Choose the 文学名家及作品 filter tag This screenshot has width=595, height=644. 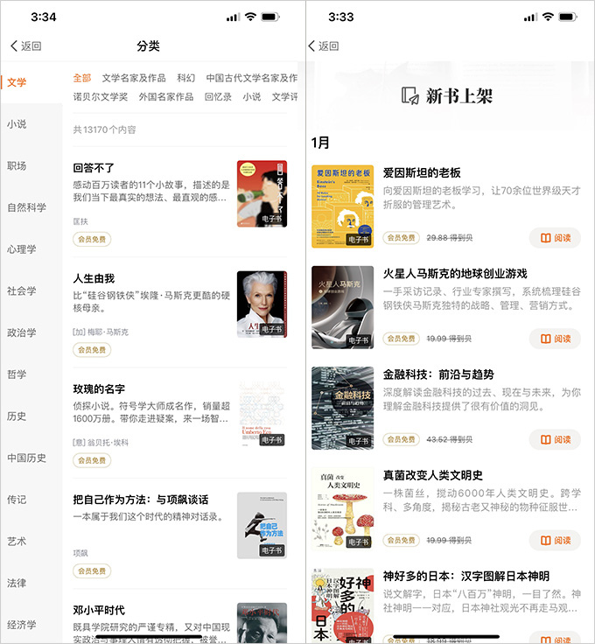[134, 78]
